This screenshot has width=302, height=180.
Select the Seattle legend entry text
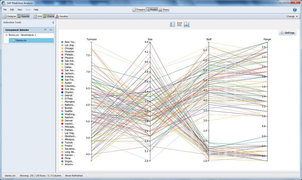(68, 111)
